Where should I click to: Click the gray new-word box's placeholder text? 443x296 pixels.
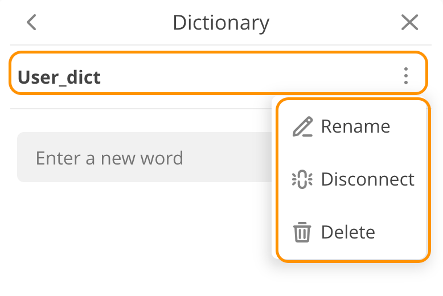pos(109,158)
